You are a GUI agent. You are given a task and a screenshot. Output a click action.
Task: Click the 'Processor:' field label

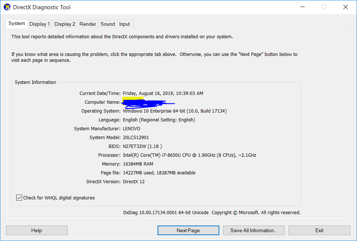coord(109,155)
